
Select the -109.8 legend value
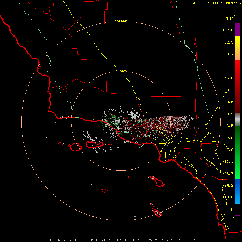pos(227,197)
